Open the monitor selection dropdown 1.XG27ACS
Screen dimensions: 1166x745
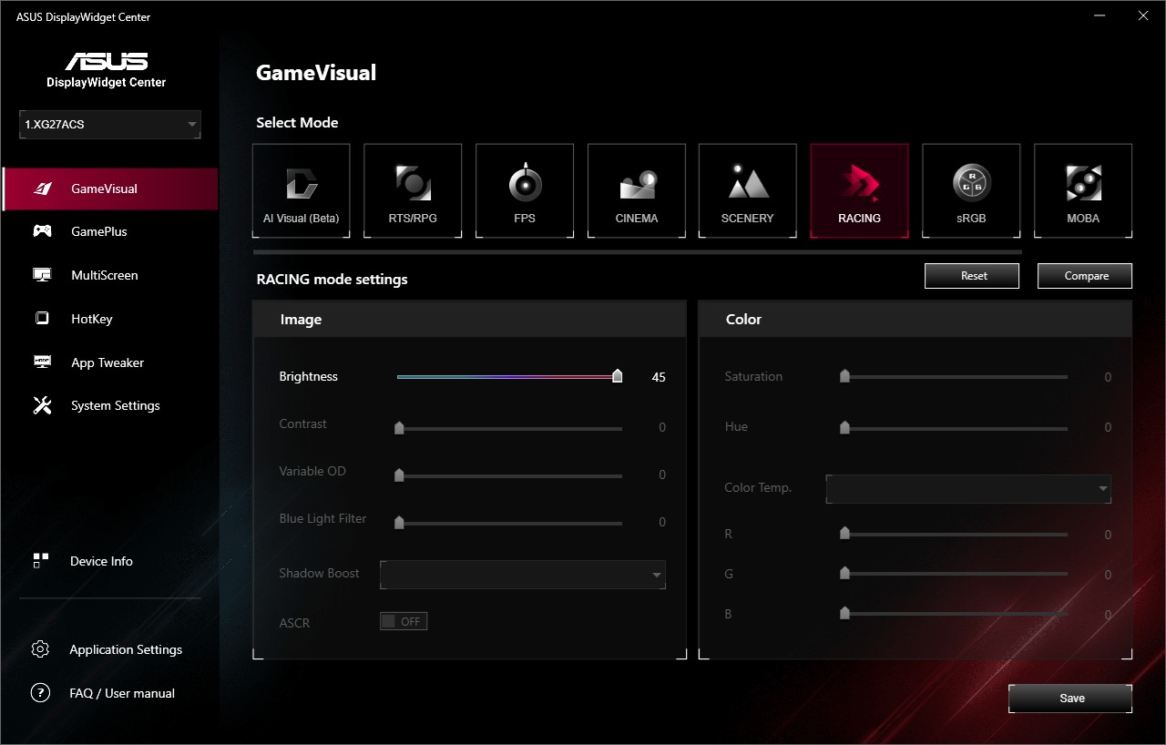point(110,125)
